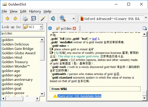The height and width of the screenshot is (107, 148).
Task: Click word list scroll up arrow
Action: click(42, 40)
